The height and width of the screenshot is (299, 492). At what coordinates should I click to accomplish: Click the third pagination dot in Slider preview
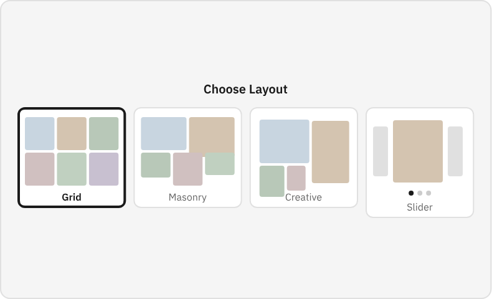coord(428,193)
